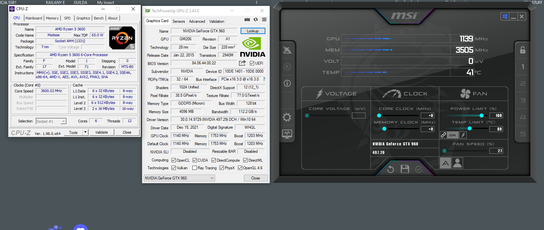Screen dimensions: 544x230
Task: Open MSI dragon icon in Afterburner sidebar
Action: (x=287, y=50)
